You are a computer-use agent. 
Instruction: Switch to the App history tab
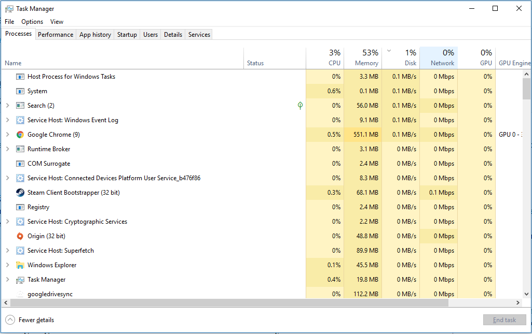95,35
